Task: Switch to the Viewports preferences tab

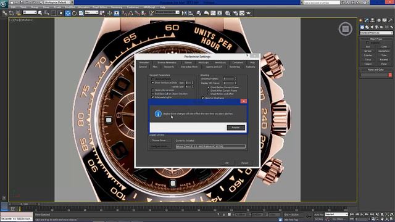Action: click(168, 67)
